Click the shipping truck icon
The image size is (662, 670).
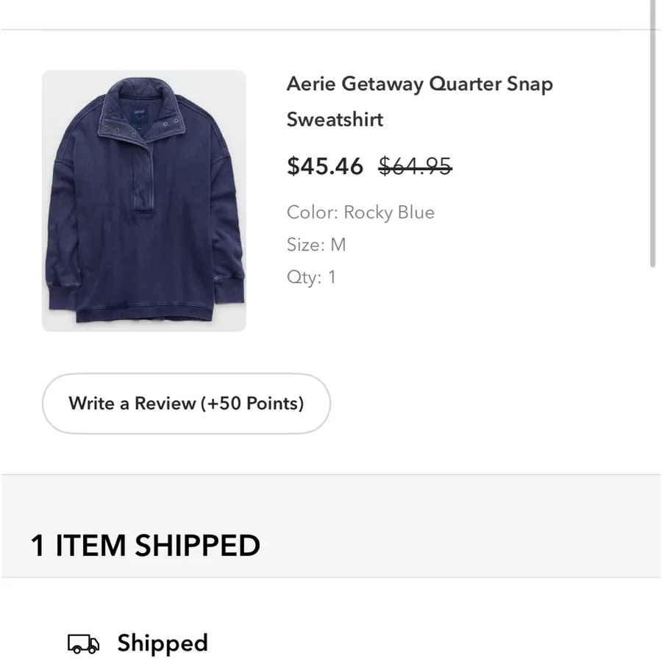[x=84, y=644]
